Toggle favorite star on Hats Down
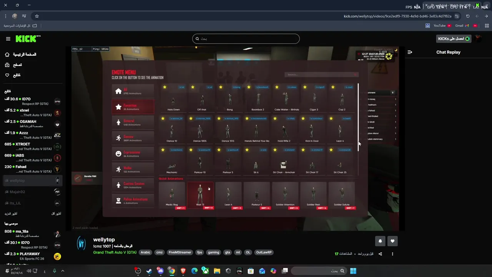The height and width of the screenshot is (277, 492). point(165,87)
